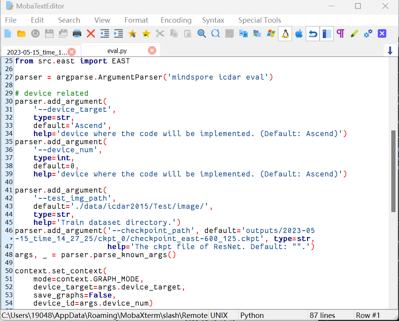Toggle Linux penguin line-ending format

point(285,33)
